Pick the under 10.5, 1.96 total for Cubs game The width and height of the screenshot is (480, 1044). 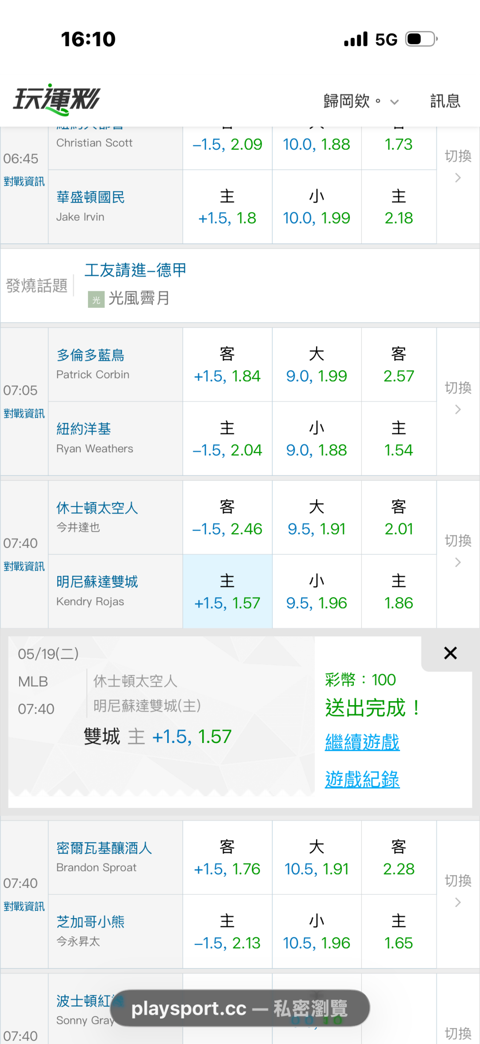[316, 932]
